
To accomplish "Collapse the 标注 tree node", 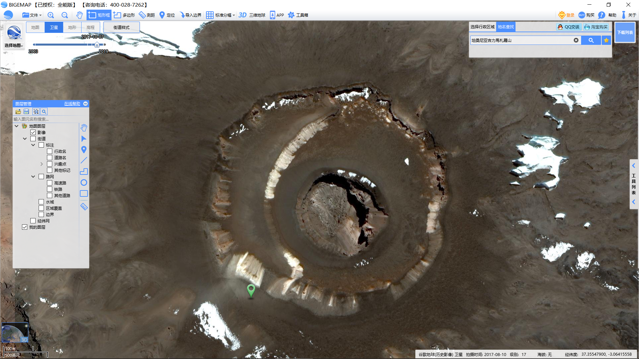I will click(33, 145).
